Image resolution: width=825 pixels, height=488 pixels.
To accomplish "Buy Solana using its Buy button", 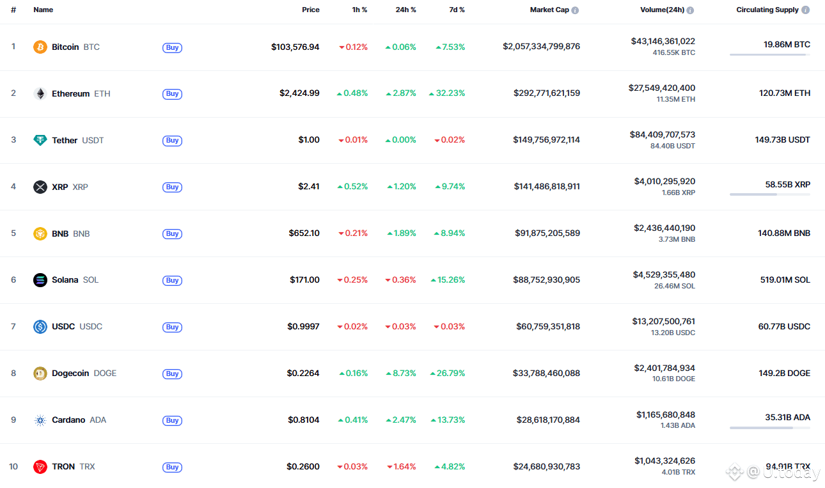I will (x=172, y=281).
